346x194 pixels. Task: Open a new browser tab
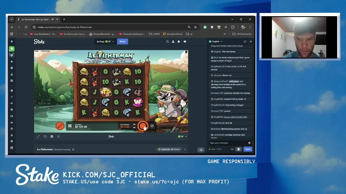[x=64, y=19]
